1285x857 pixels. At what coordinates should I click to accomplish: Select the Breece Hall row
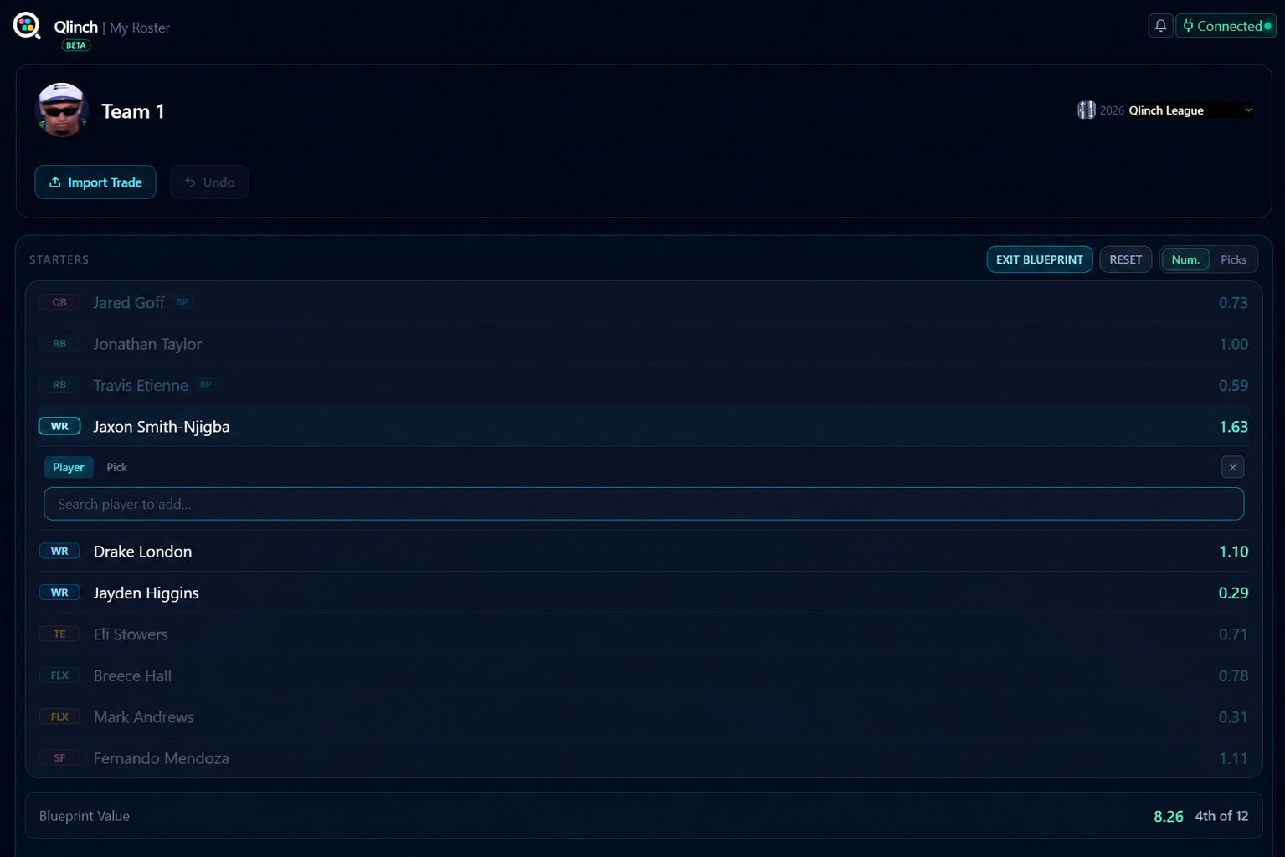644,675
